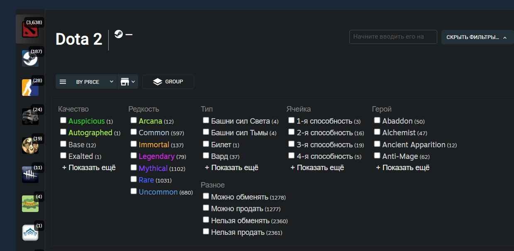Open the Warframe inventory at the sidebar bottom
This screenshot has height=251, width=514.
30,232
